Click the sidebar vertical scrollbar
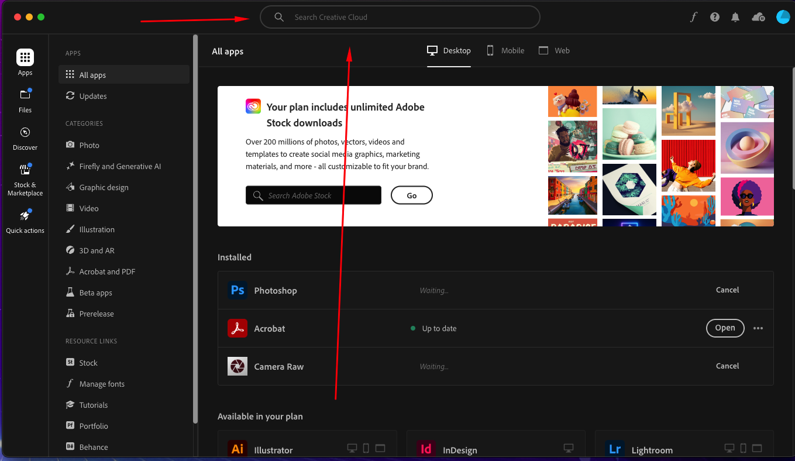795x461 pixels. 195,228
